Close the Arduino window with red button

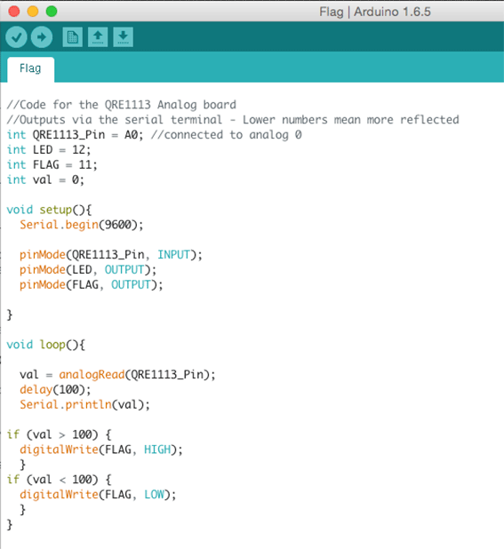click(14, 12)
